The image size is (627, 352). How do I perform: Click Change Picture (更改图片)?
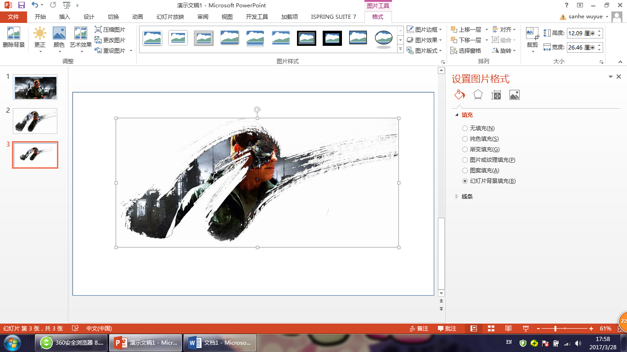coord(110,40)
